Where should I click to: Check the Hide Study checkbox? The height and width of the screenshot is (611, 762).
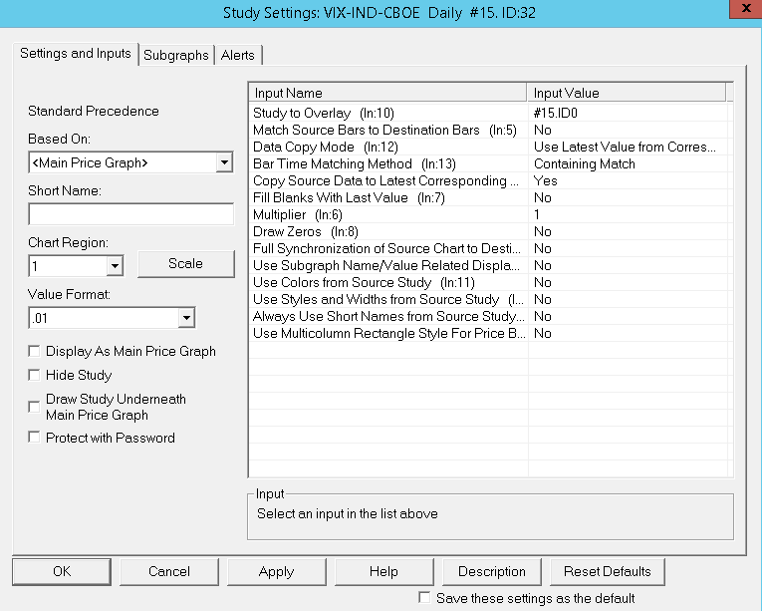click(35, 376)
